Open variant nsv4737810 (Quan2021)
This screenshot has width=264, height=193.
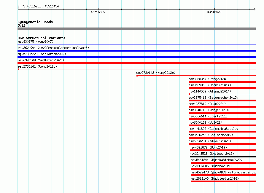click(x=207, y=104)
